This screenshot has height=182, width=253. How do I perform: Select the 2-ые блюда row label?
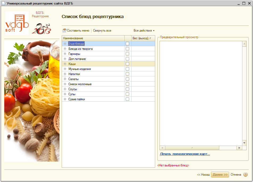coord(76,44)
